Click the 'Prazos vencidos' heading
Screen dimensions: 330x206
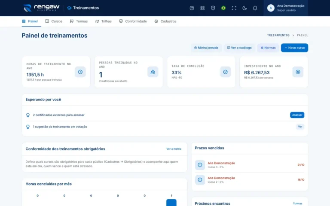(x=209, y=148)
